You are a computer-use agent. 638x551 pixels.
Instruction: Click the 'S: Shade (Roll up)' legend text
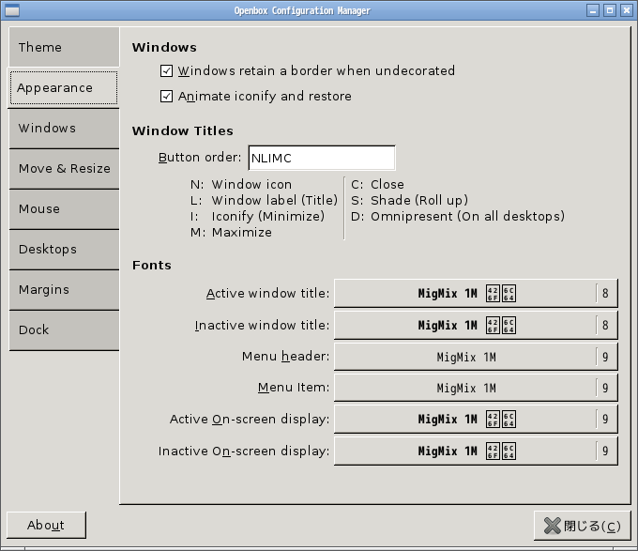[x=409, y=200]
